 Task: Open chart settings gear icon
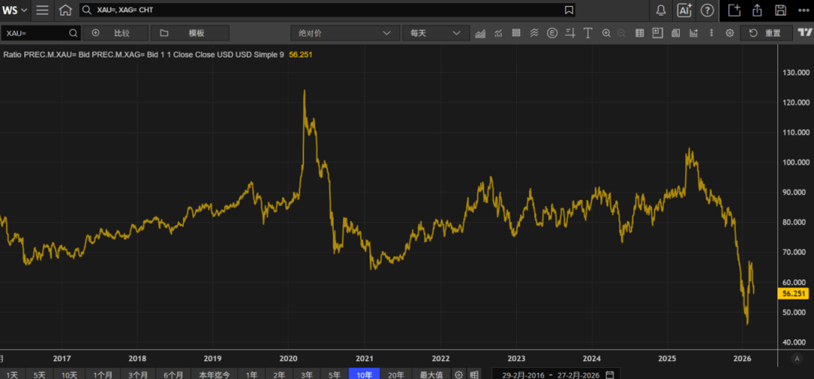(730, 33)
